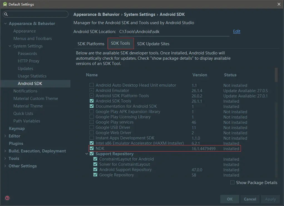The width and height of the screenshot is (284, 206).
Task: Check Instant Apps Development SDK
Action: [x=92, y=138]
